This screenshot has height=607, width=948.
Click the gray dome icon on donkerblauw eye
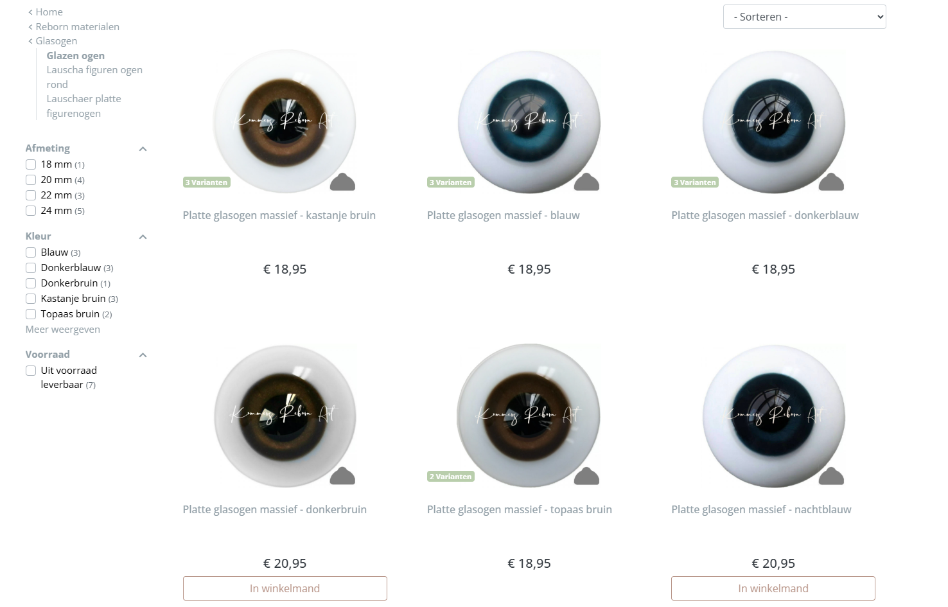tap(831, 182)
